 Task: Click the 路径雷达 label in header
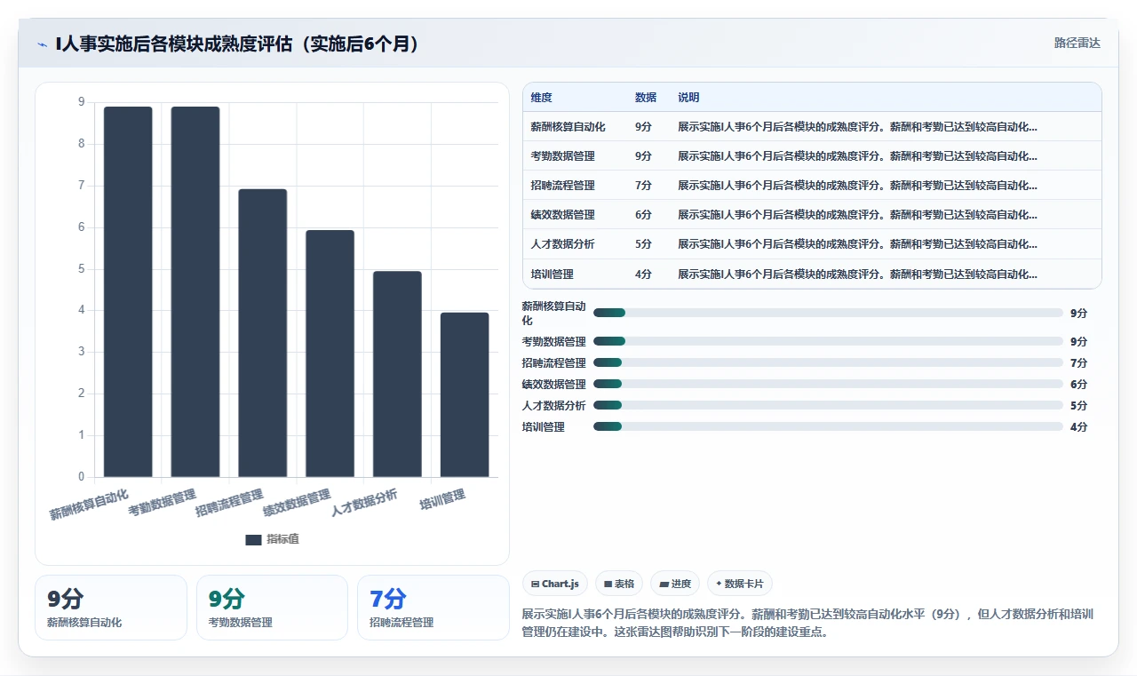(x=1077, y=43)
